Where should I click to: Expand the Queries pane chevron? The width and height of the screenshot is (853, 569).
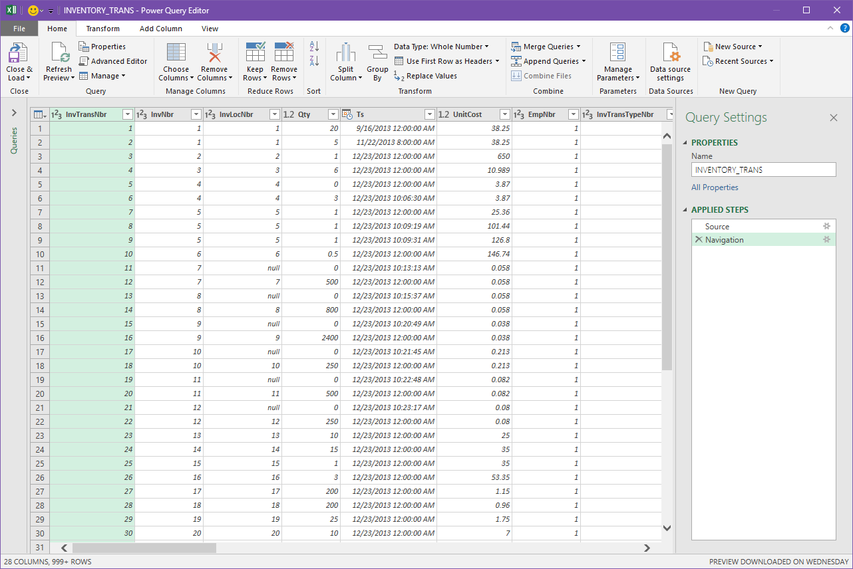pos(14,114)
